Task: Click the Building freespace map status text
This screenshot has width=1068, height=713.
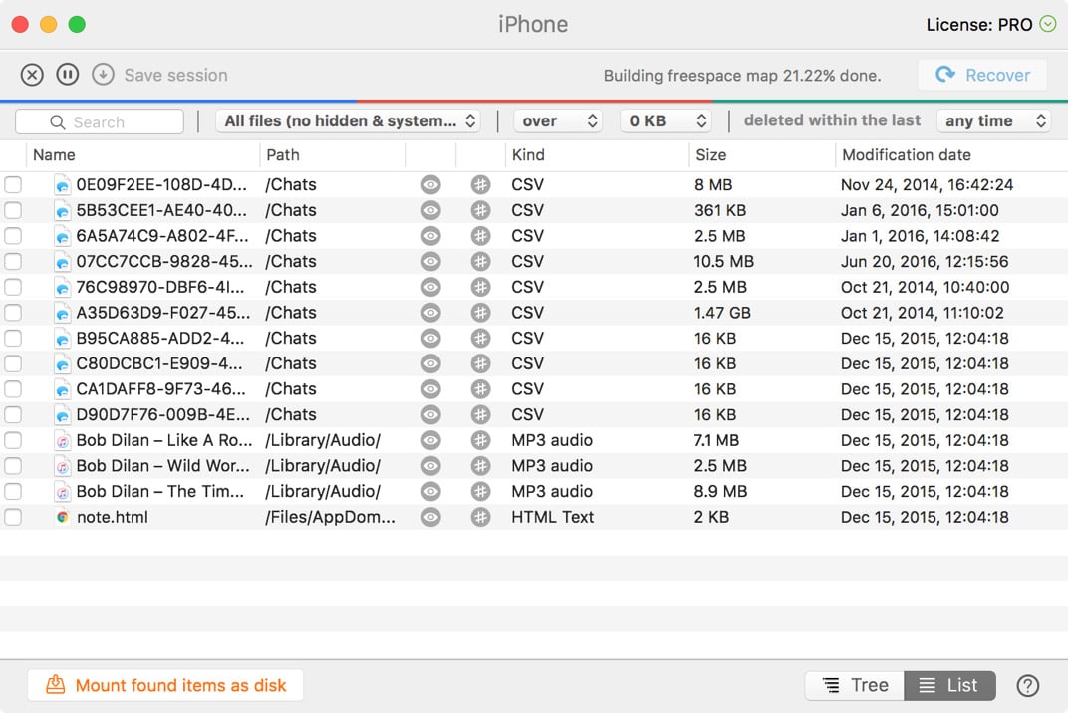Action: point(742,76)
